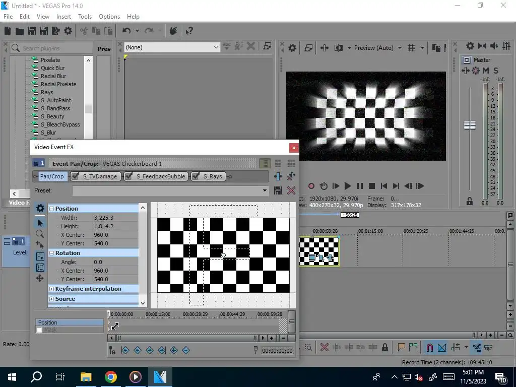Toggle preview Overlays grid icon

(411, 48)
